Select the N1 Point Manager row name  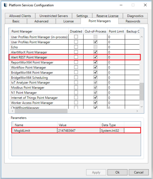(24, 93)
